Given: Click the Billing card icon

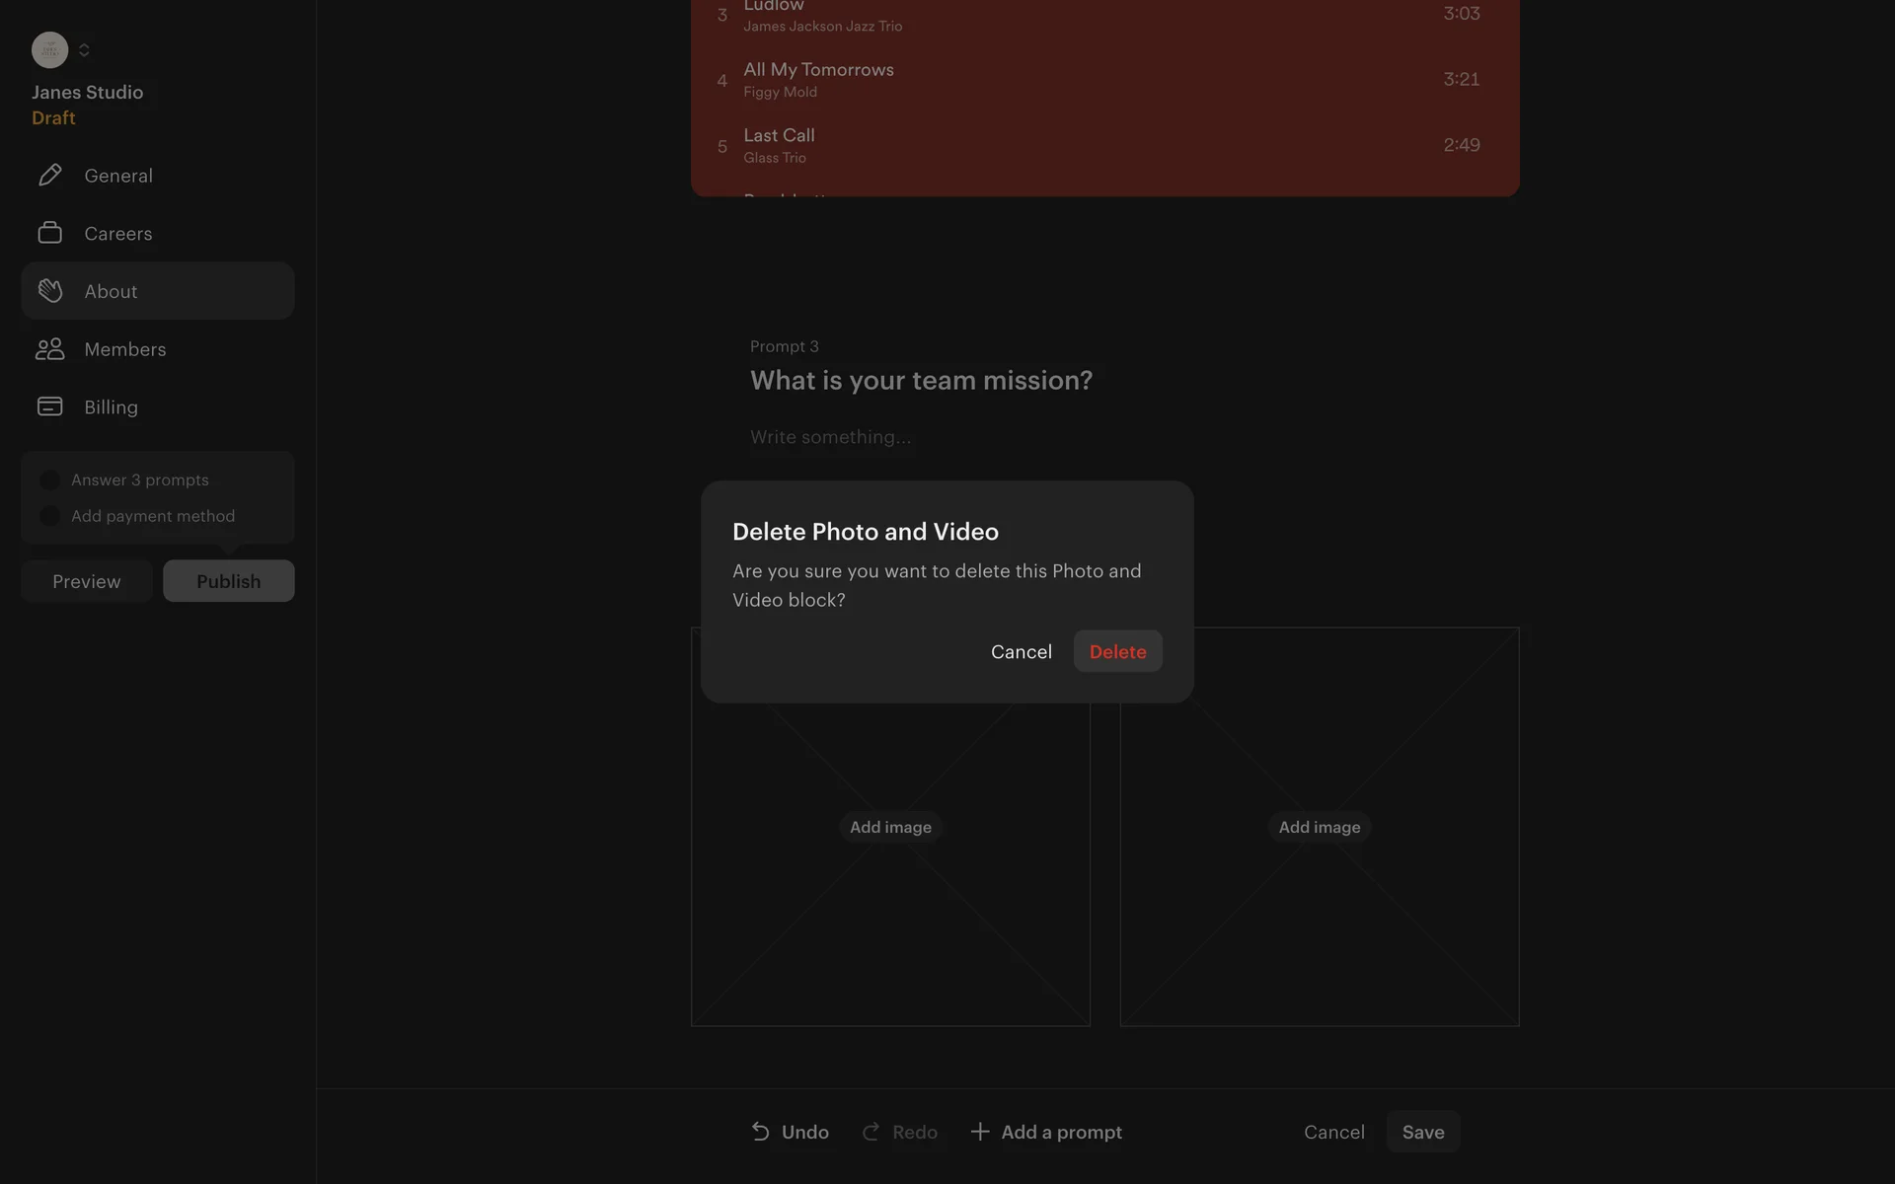Looking at the screenshot, I should (x=50, y=407).
